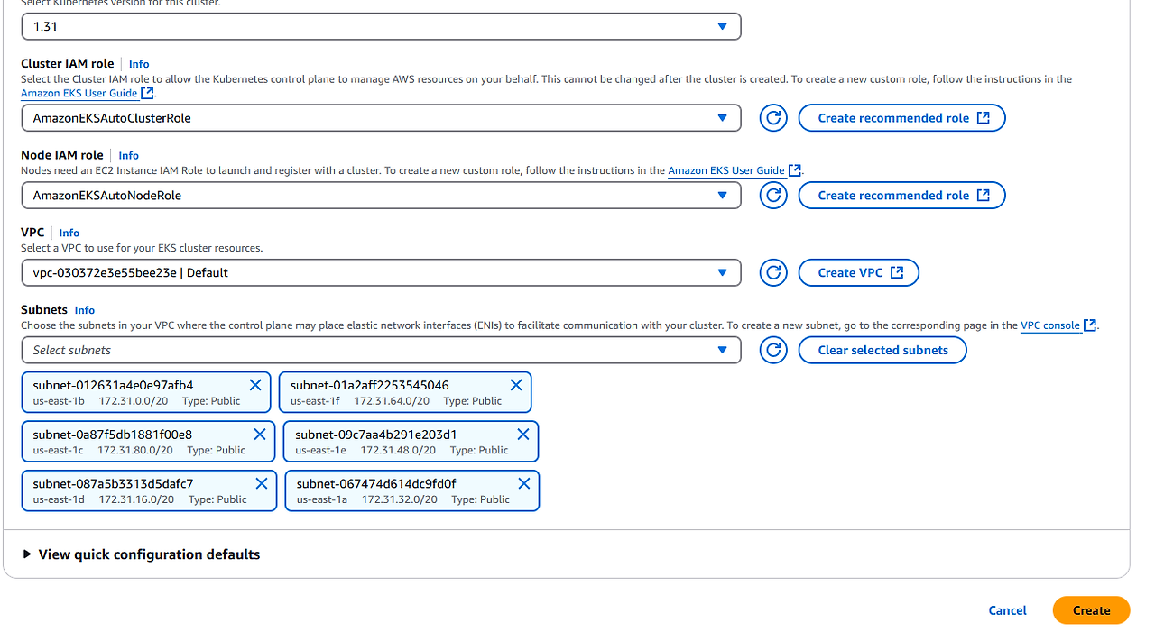Select us-east-1a availability zone text

click(x=322, y=499)
